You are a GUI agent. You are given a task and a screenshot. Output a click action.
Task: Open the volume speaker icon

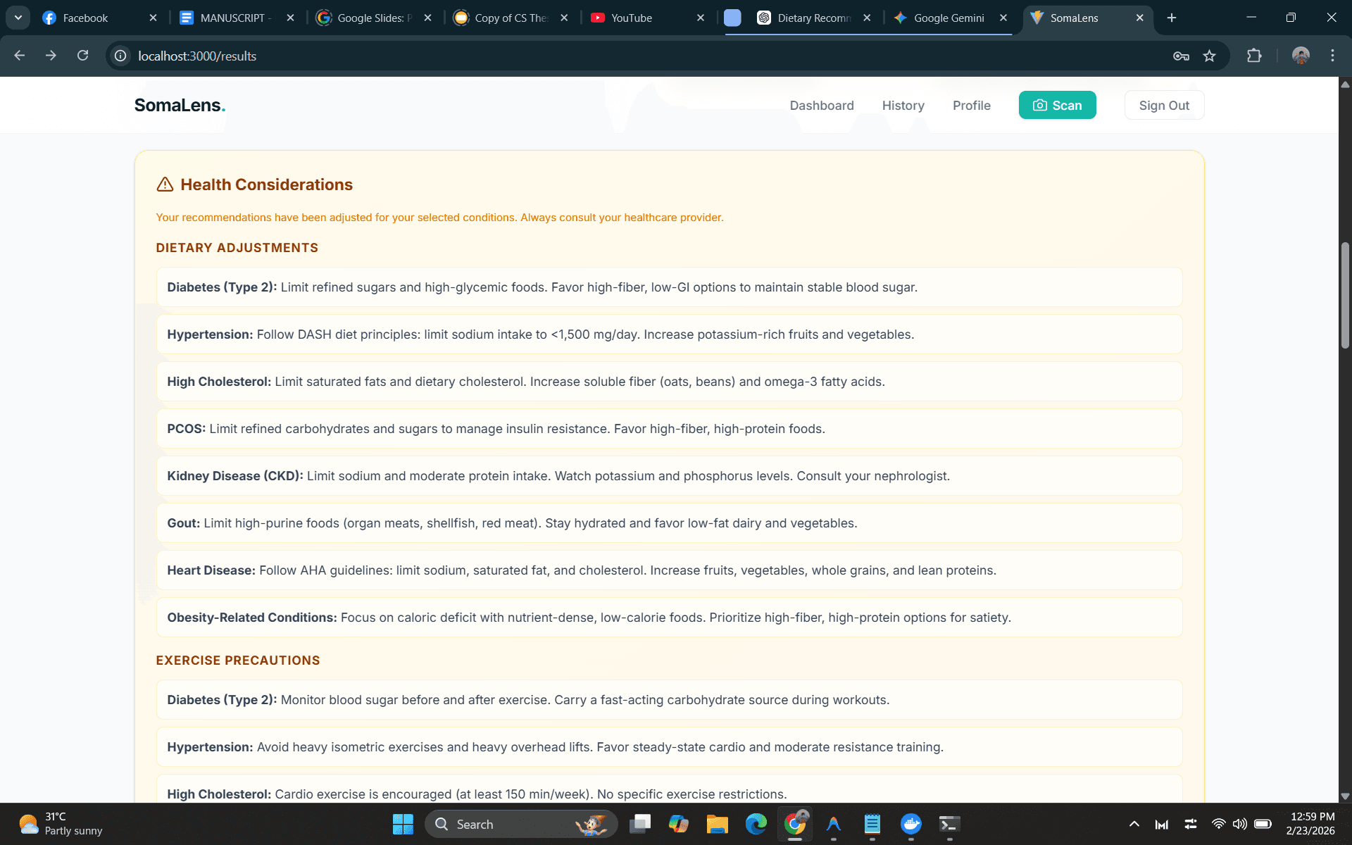point(1239,824)
